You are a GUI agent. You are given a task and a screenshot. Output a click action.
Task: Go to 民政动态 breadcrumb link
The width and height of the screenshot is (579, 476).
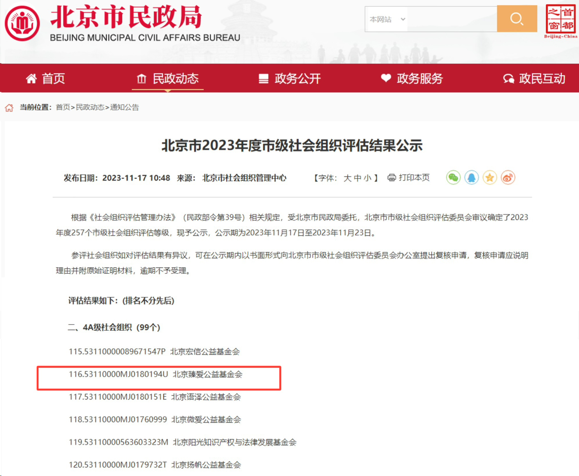[x=90, y=107]
